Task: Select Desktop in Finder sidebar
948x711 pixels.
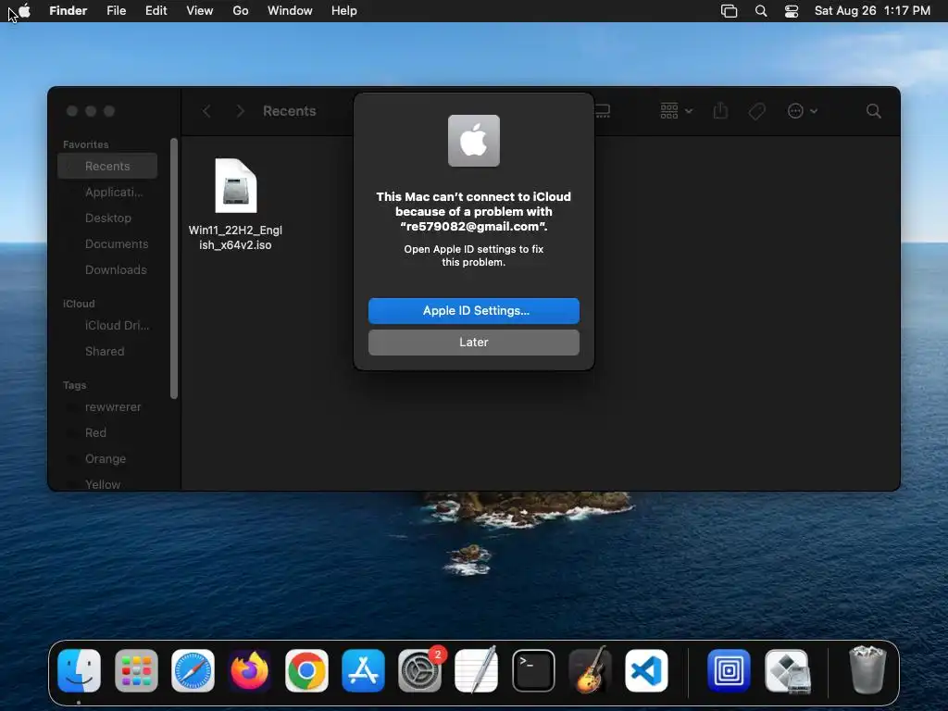Action: point(107,218)
